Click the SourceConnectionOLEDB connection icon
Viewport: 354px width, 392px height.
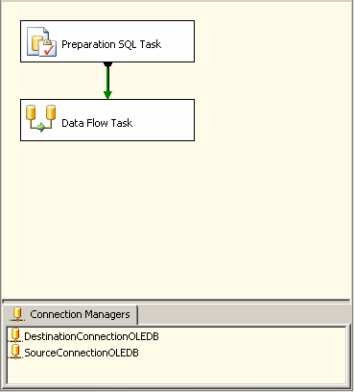[x=15, y=352]
